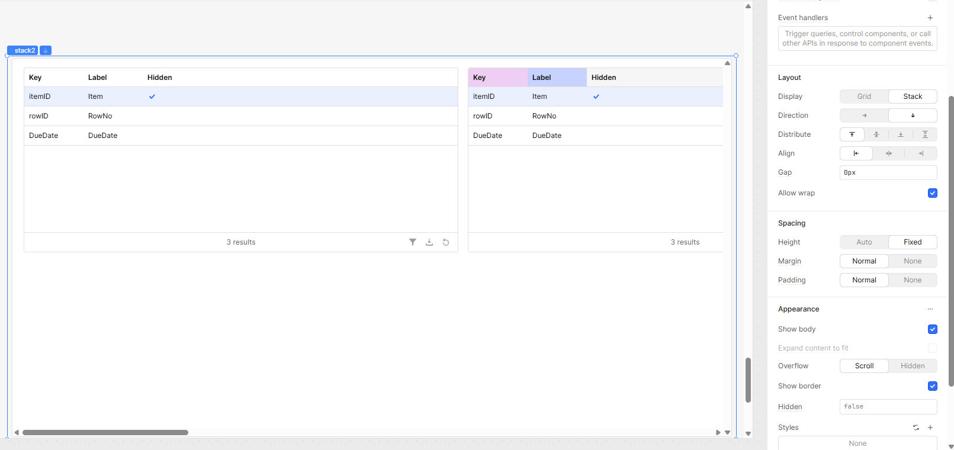Open the Styles None selector box
This screenshot has height=450, width=954.
coord(857,443)
